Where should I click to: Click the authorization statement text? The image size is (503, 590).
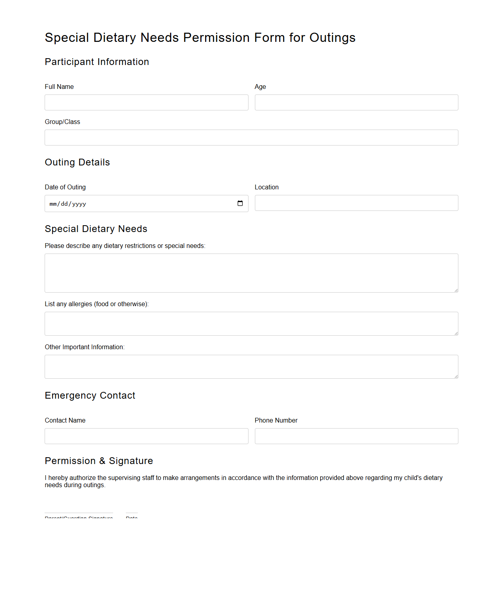[244, 481]
